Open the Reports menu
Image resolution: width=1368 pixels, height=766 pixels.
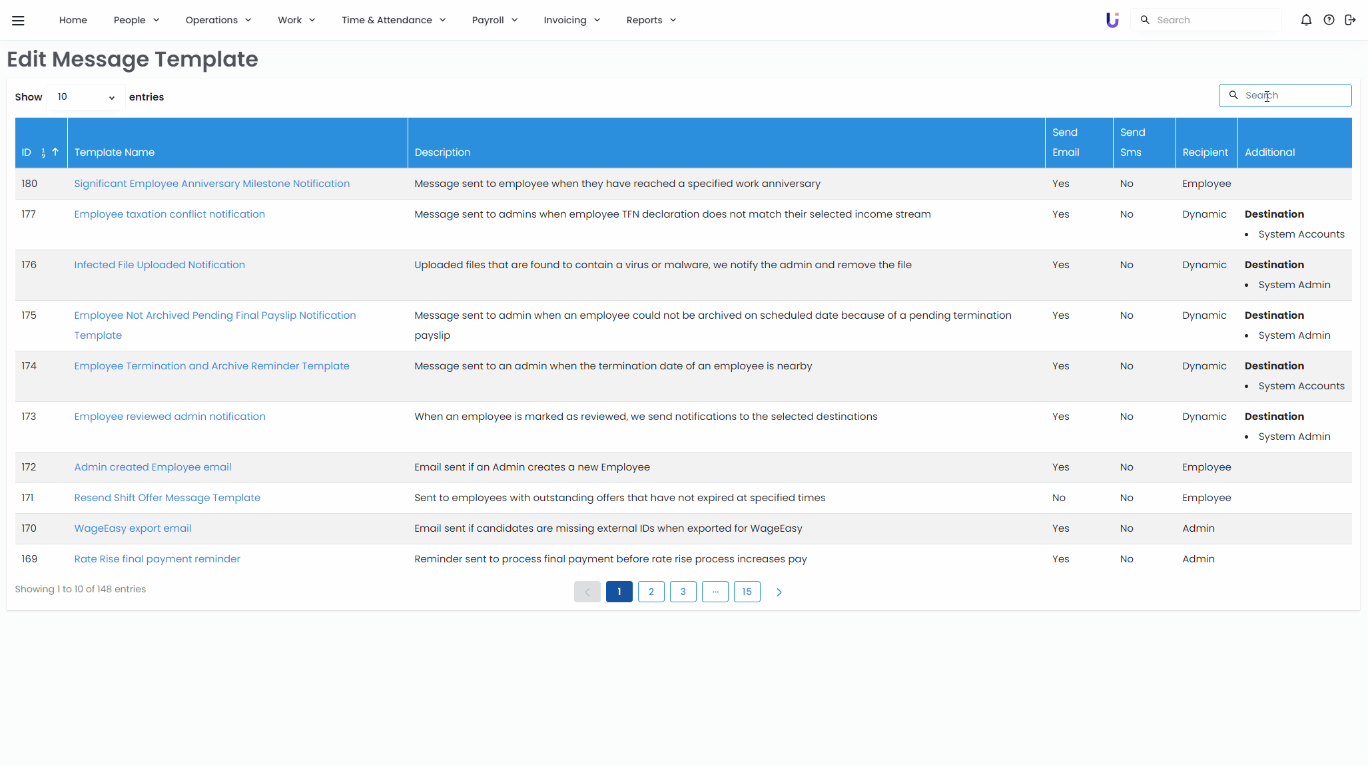point(651,20)
